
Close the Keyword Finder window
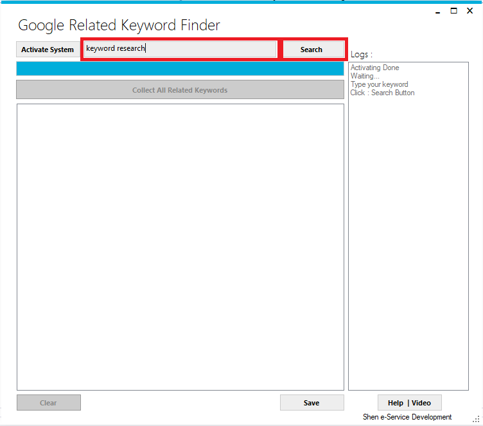point(470,11)
